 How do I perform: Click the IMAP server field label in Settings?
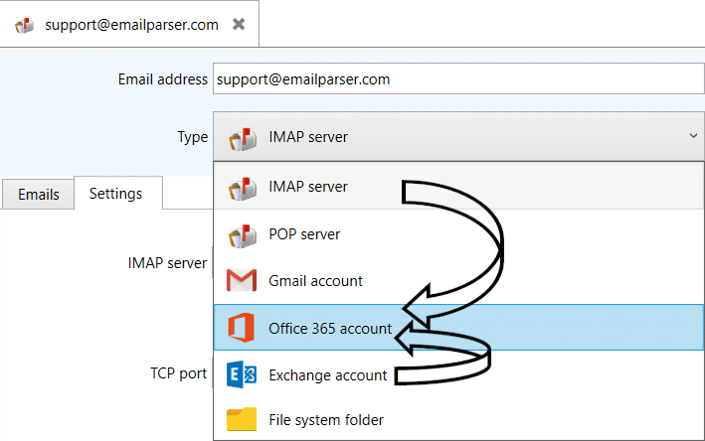click(167, 263)
